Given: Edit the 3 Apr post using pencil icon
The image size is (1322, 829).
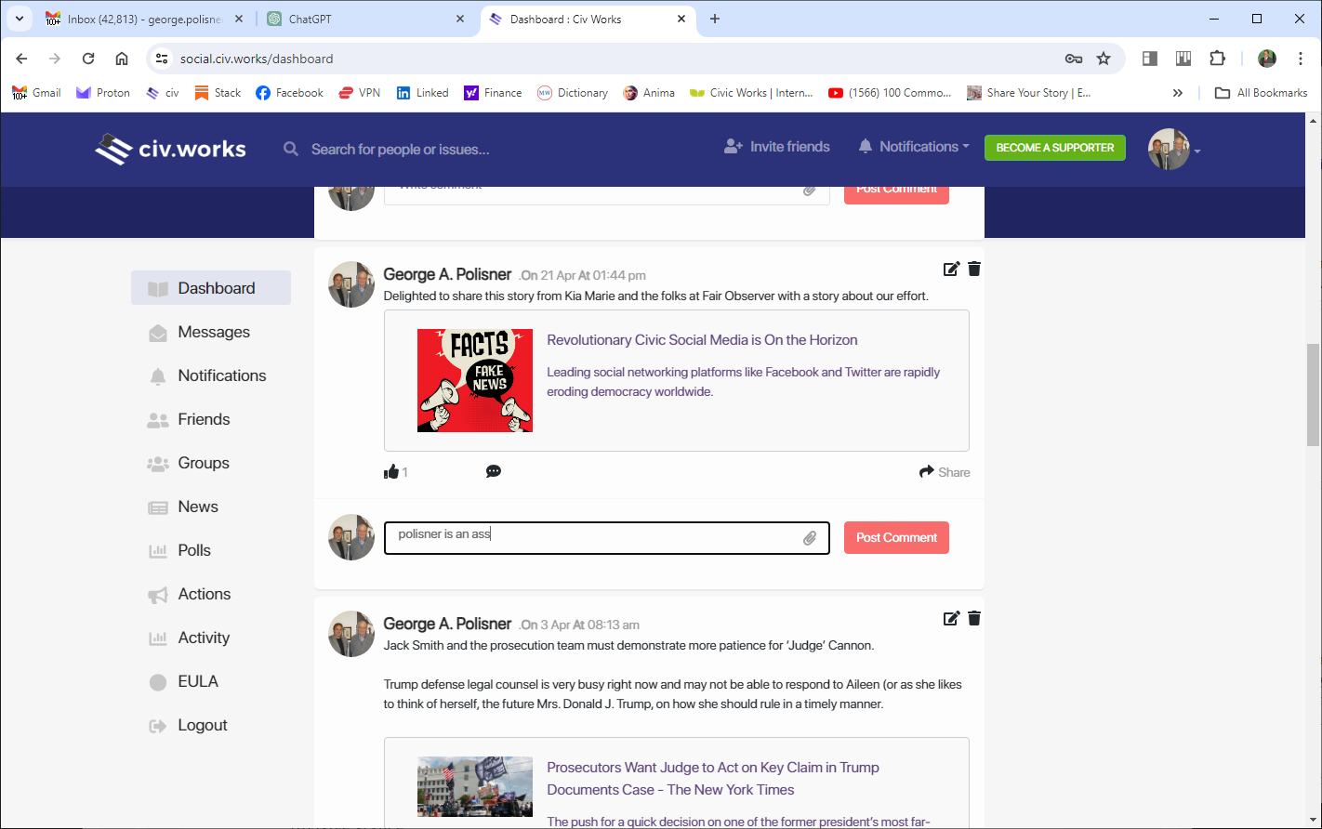Looking at the screenshot, I should [x=951, y=619].
